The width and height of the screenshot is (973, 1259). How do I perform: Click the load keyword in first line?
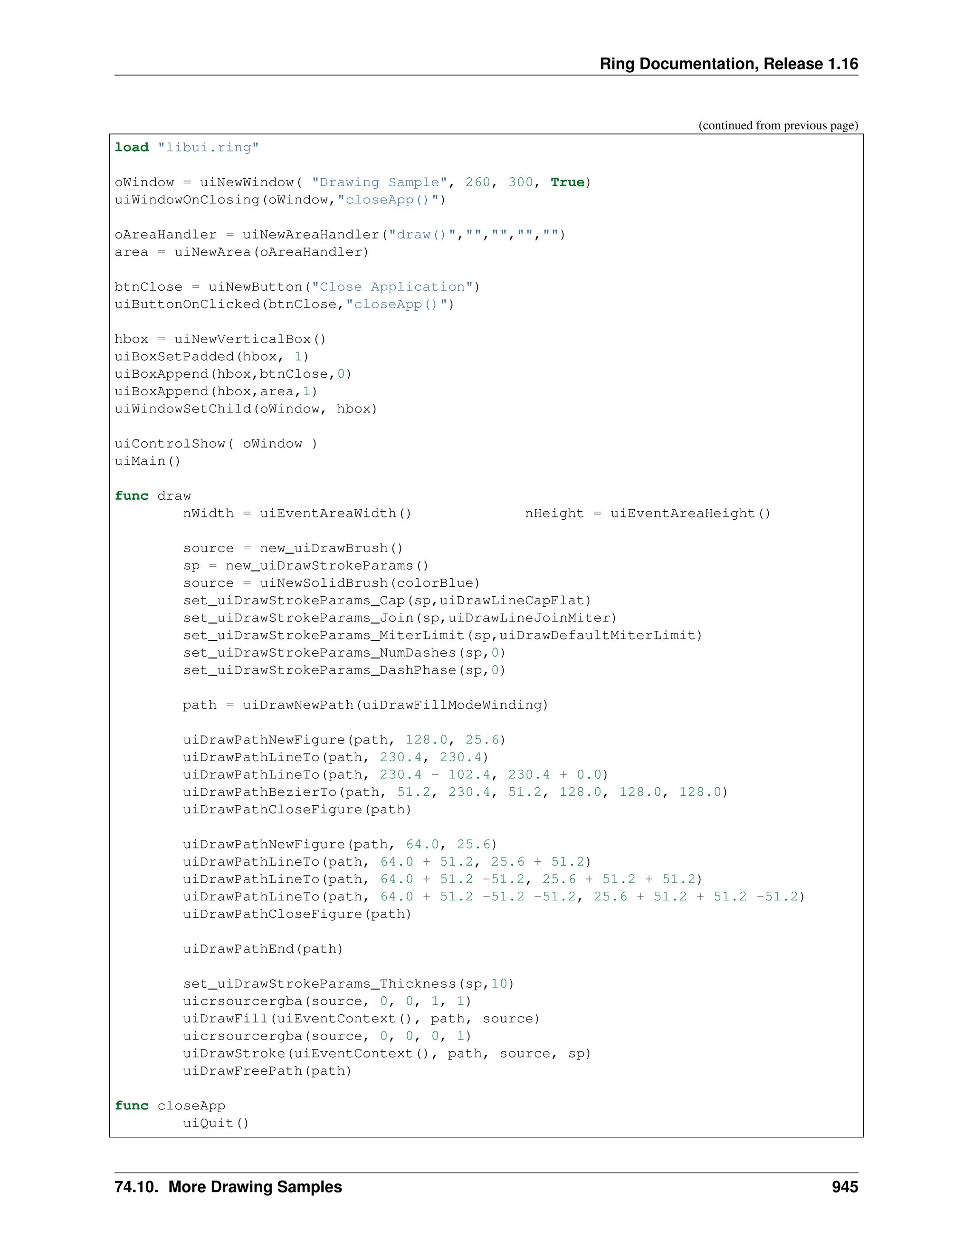click(132, 148)
